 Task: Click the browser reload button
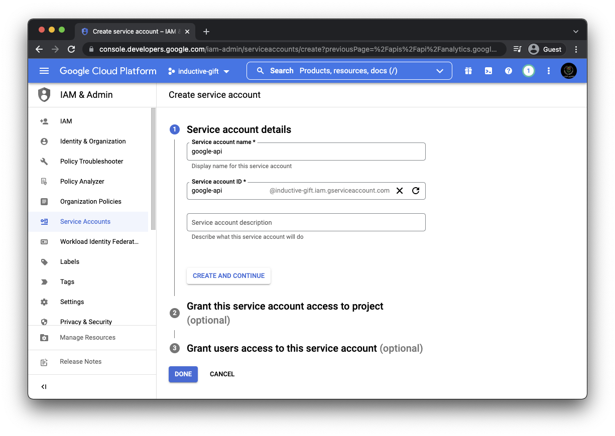point(71,49)
